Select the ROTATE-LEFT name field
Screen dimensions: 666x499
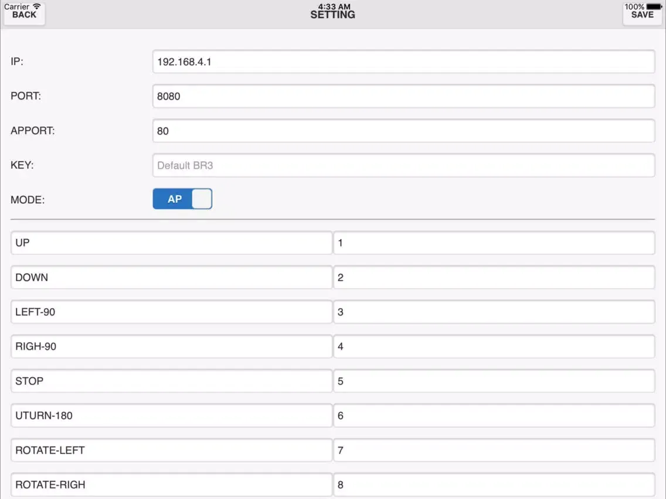tap(171, 450)
